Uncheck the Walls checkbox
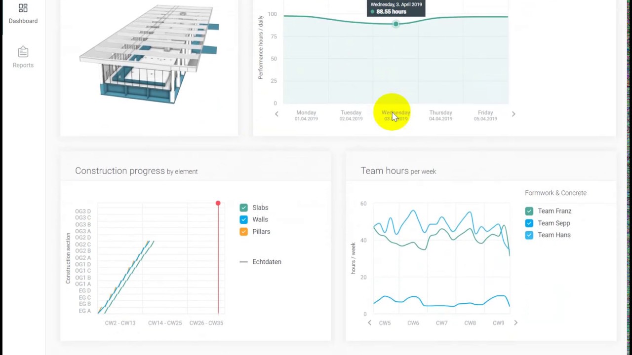The height and width of the screenshot is (355, 632). (243, 219)
